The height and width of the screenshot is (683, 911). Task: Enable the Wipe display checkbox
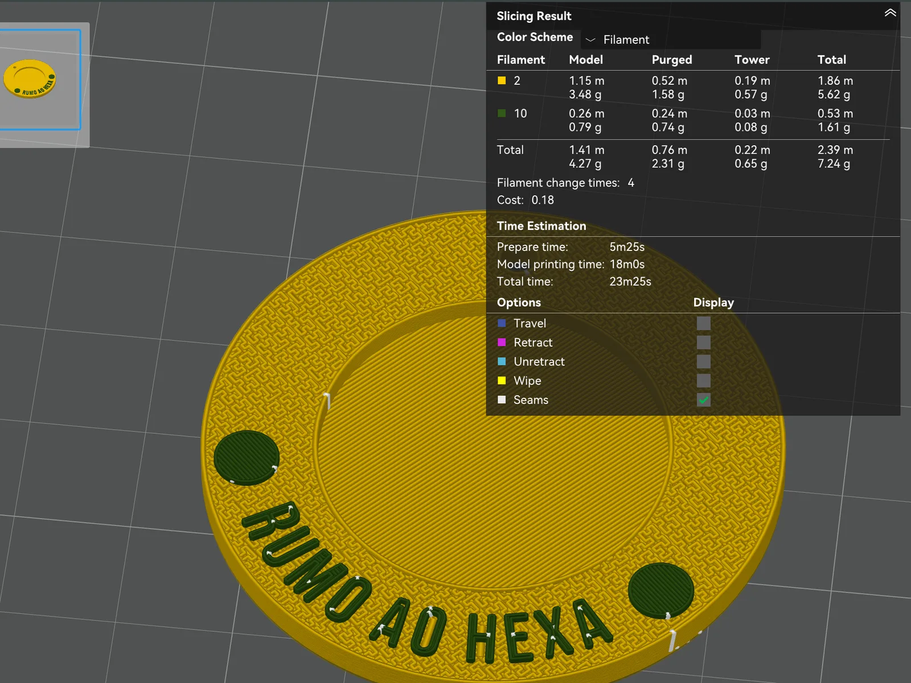click(x=704, y=381)
